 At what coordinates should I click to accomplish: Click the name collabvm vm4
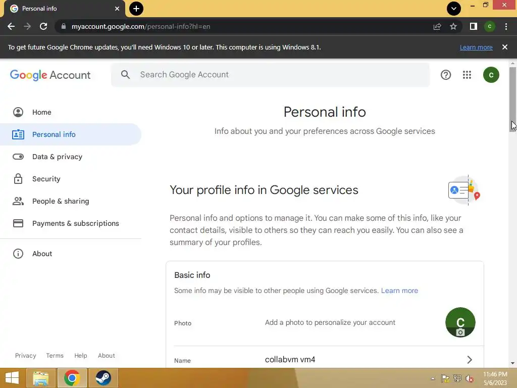pyautogui.click(x=290, y=360)
